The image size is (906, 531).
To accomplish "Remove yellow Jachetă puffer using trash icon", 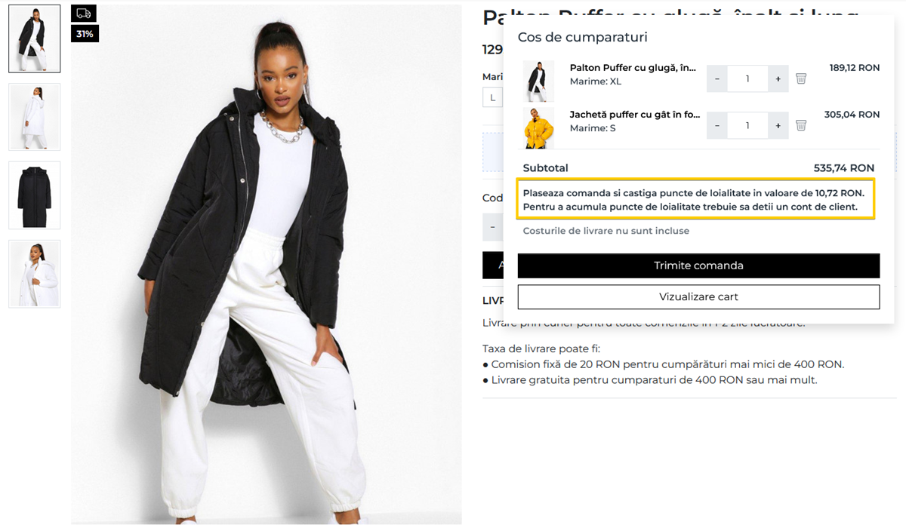I will [x=801, y=125].
